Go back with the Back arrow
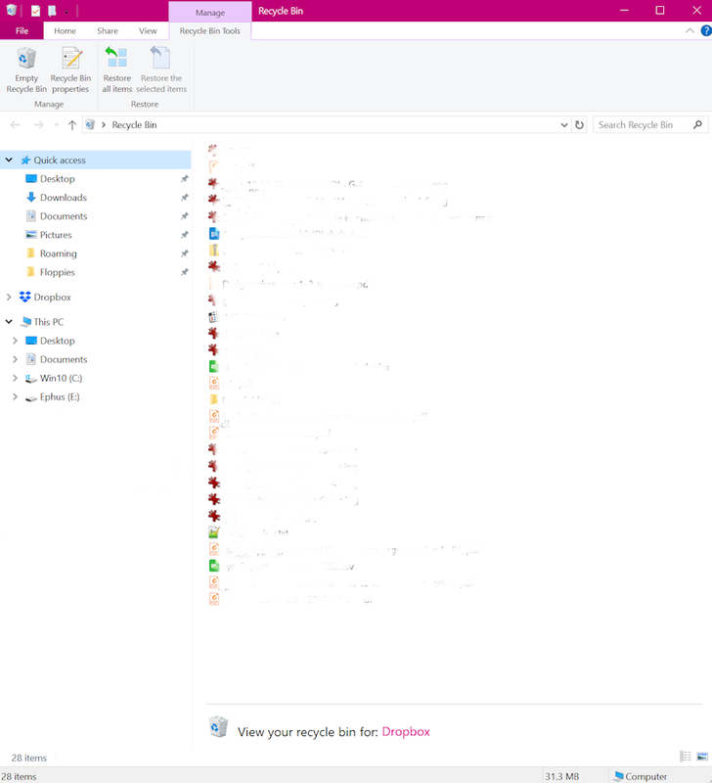The image size is (712, 783). (x=16, y=125)
